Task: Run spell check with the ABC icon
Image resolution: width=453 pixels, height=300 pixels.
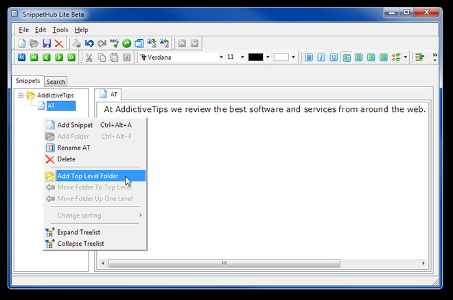Action: (x=114, y=43)
